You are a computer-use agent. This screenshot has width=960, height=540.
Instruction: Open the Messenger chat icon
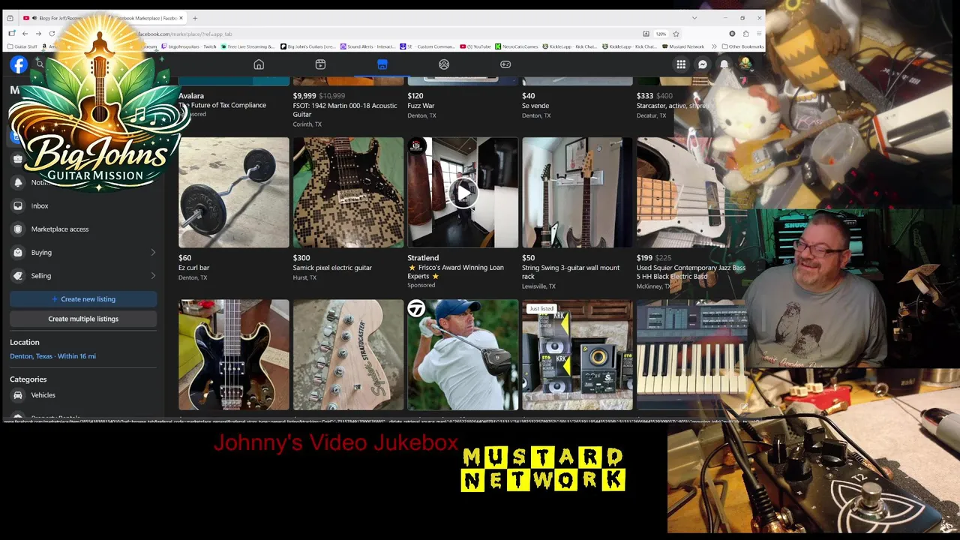(703, 64)
